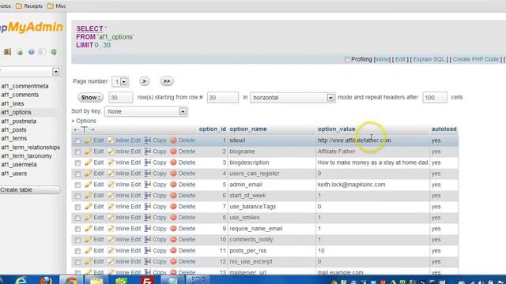Image resolution: width=506 pixels, height=284 pixels.
Task: Click Copy icon for use_balanceTags row
Action: 148,207
